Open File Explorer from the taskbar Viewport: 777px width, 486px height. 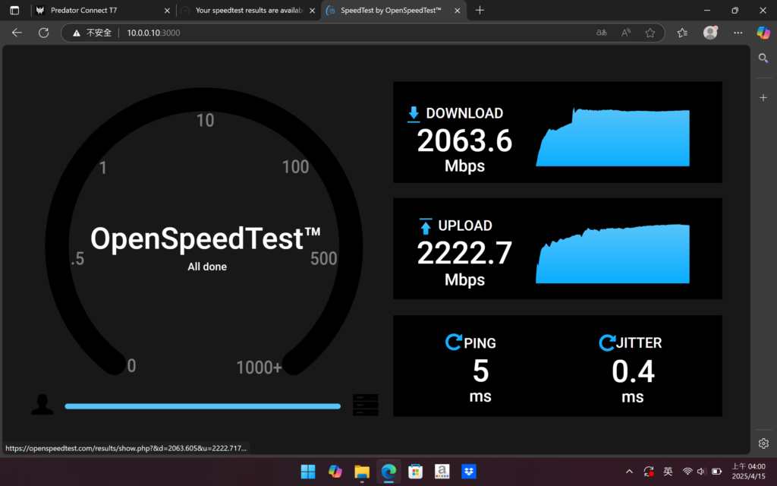362,471
